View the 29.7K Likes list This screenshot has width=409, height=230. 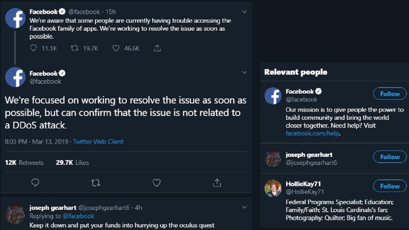(x=73, y=163)
